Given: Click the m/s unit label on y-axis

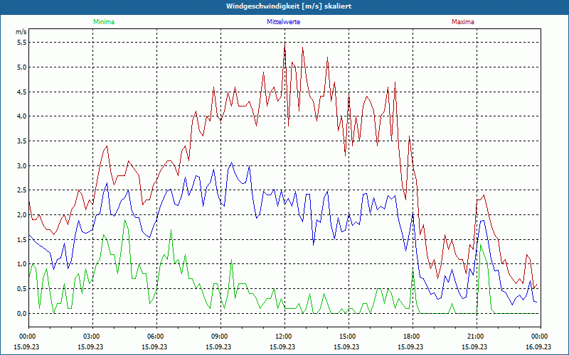Looking at the screenshot, I should (x=21, y=32).
